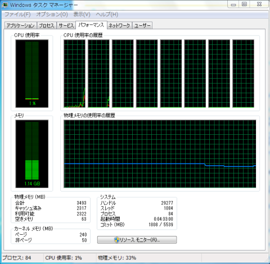Click the CPU usage meter showing 1 %

pos(32,74)
